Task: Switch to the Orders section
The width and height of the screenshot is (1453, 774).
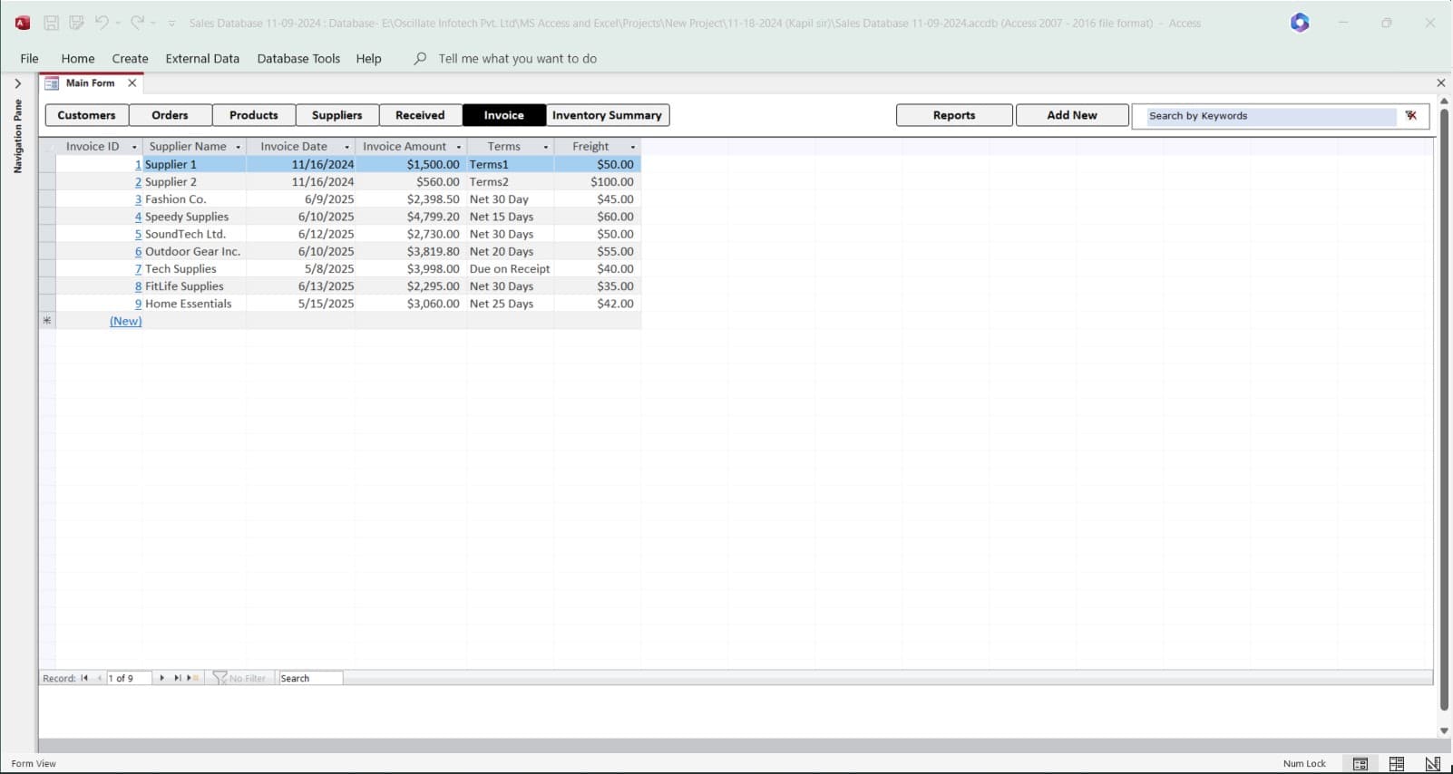Action: 171,115
